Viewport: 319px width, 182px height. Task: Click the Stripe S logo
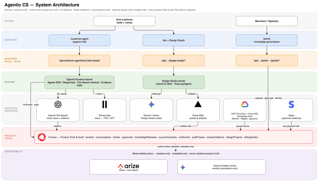291,105
